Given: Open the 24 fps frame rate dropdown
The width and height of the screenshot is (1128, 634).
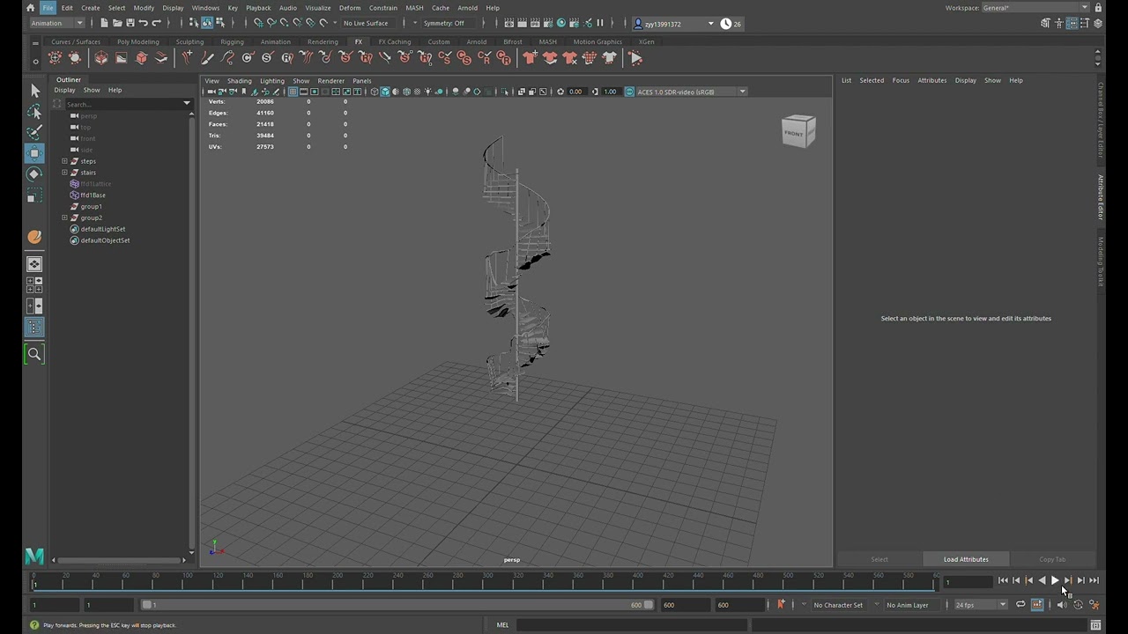Looking at the screenshot, I should click(981, 605).
